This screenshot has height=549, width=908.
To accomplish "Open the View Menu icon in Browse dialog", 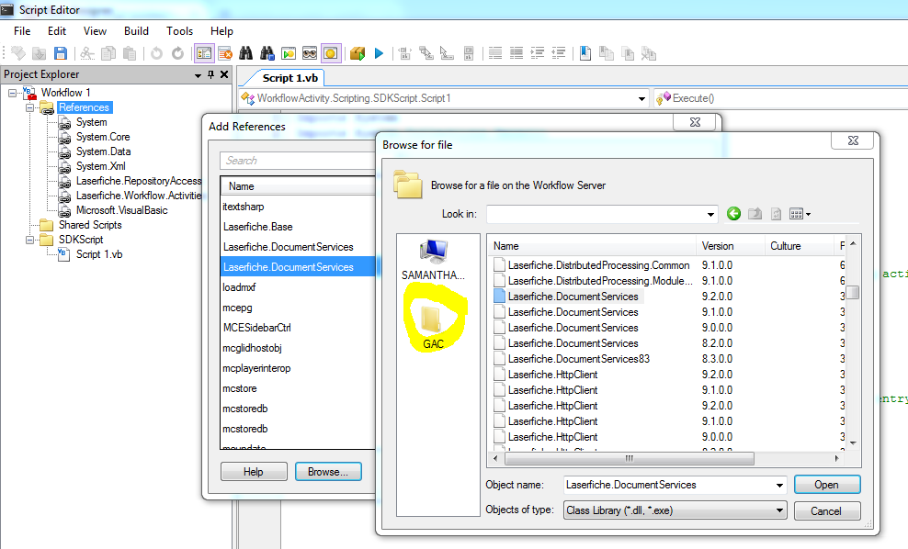I will 800,214.
